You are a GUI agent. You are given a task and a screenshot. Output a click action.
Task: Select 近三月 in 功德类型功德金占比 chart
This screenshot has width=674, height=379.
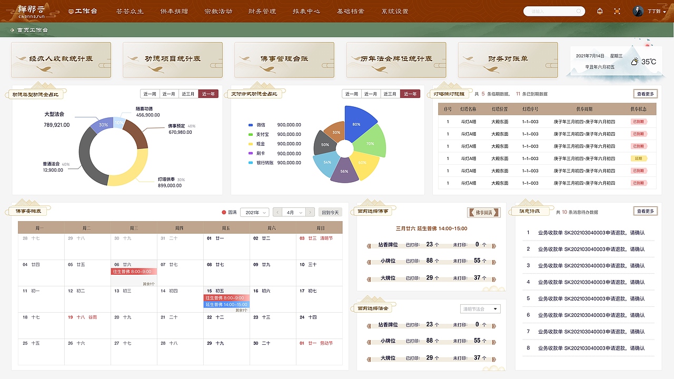(189, 94)
